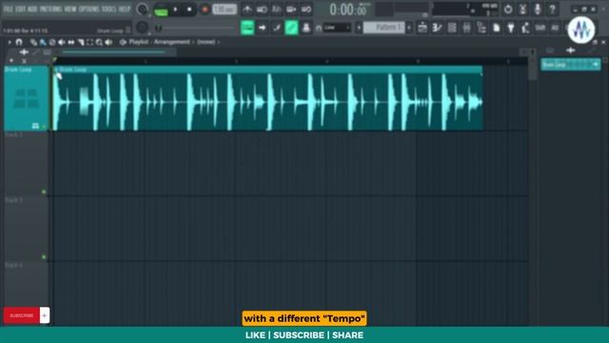The image size is (609, 343).
Task: Click the page-shaped toolbar icon
Action: click(x=497, y=28)
